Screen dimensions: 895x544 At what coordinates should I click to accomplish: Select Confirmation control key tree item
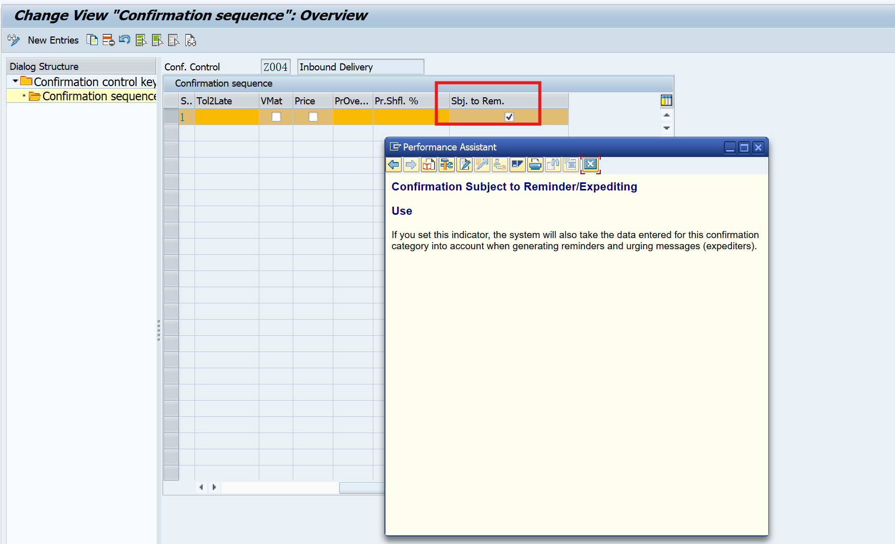click(95, 82)
